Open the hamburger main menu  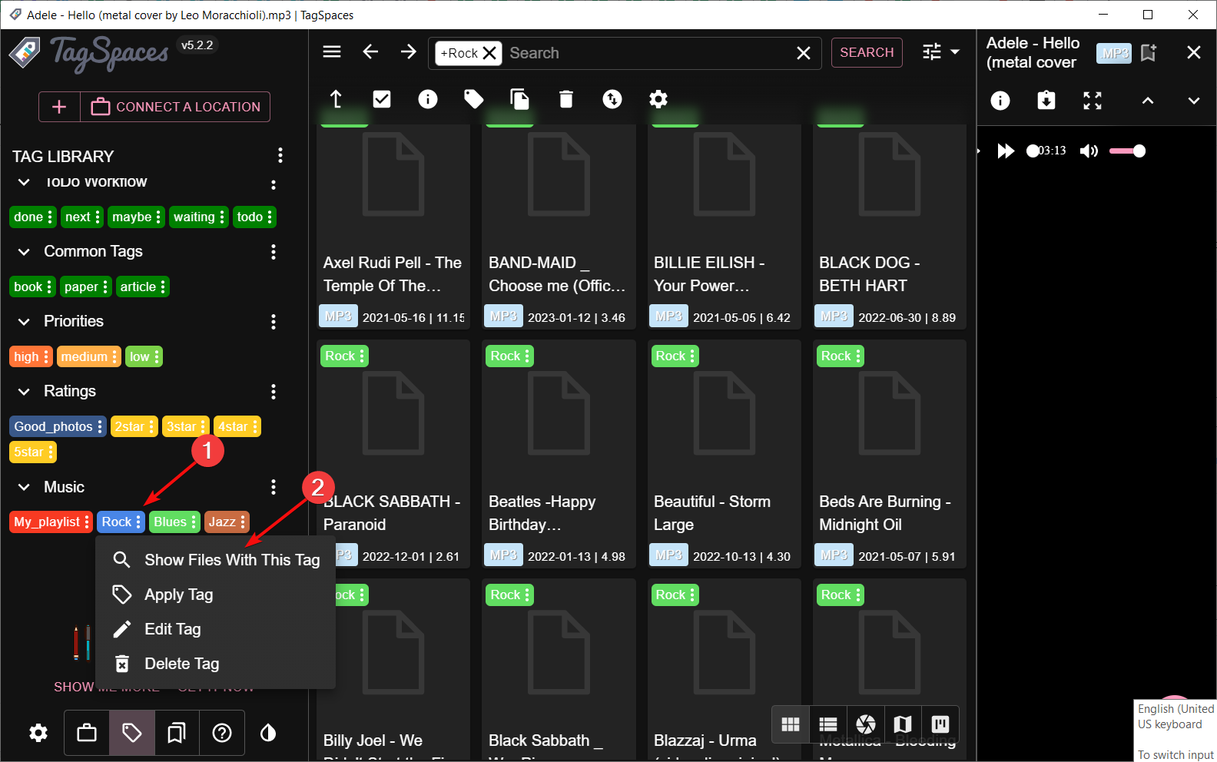tap(332, 52)
